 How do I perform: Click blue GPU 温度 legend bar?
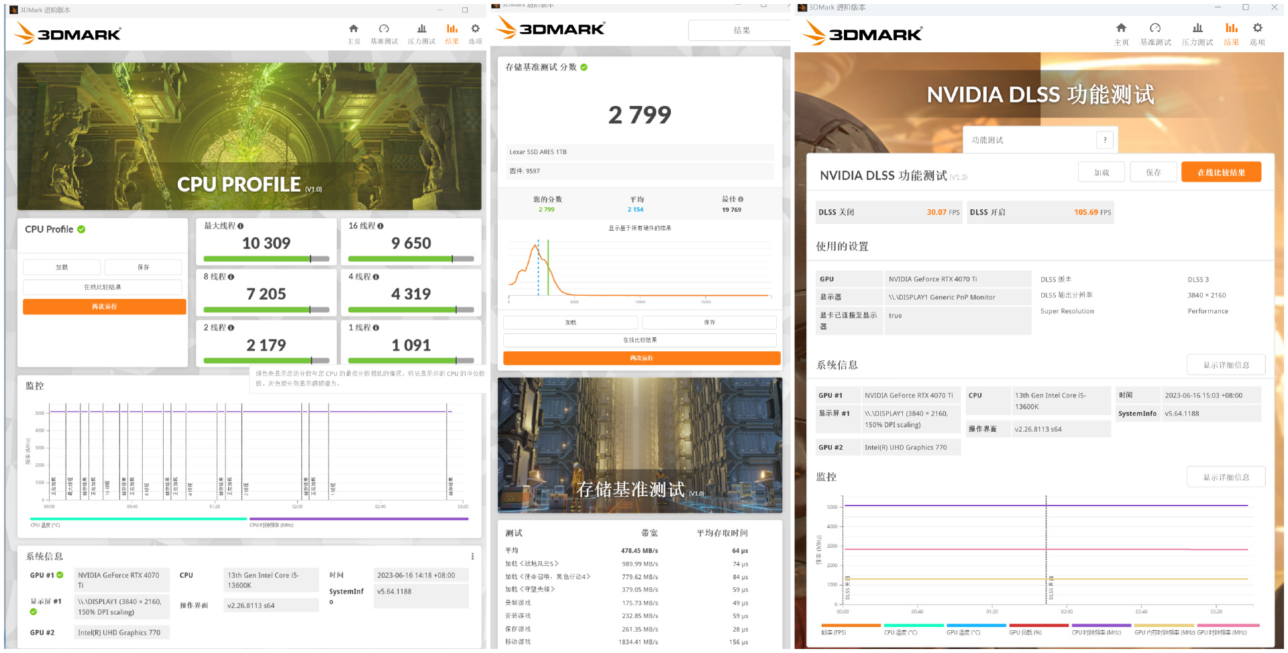click(x=976, y=626)
